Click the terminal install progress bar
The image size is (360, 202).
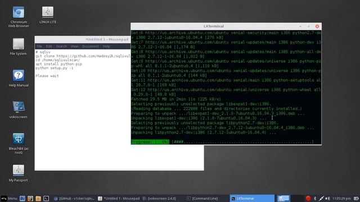tap(222, 142)
